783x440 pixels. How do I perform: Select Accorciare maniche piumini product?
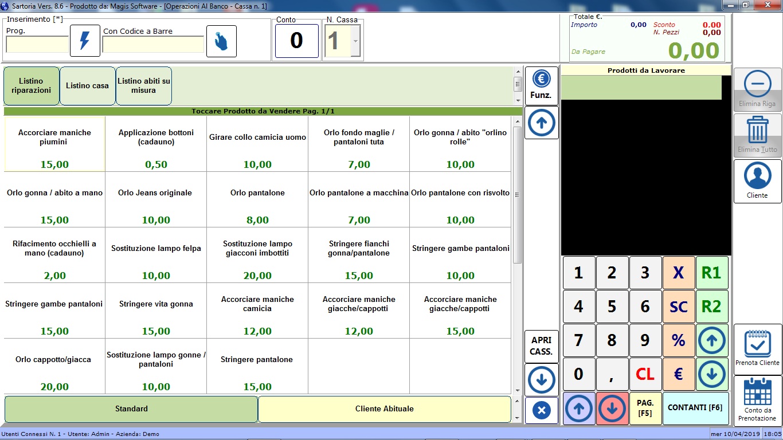pyautogui.click(x=54, y=144)
